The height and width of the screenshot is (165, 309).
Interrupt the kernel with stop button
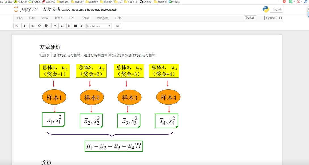click(76, 26)
